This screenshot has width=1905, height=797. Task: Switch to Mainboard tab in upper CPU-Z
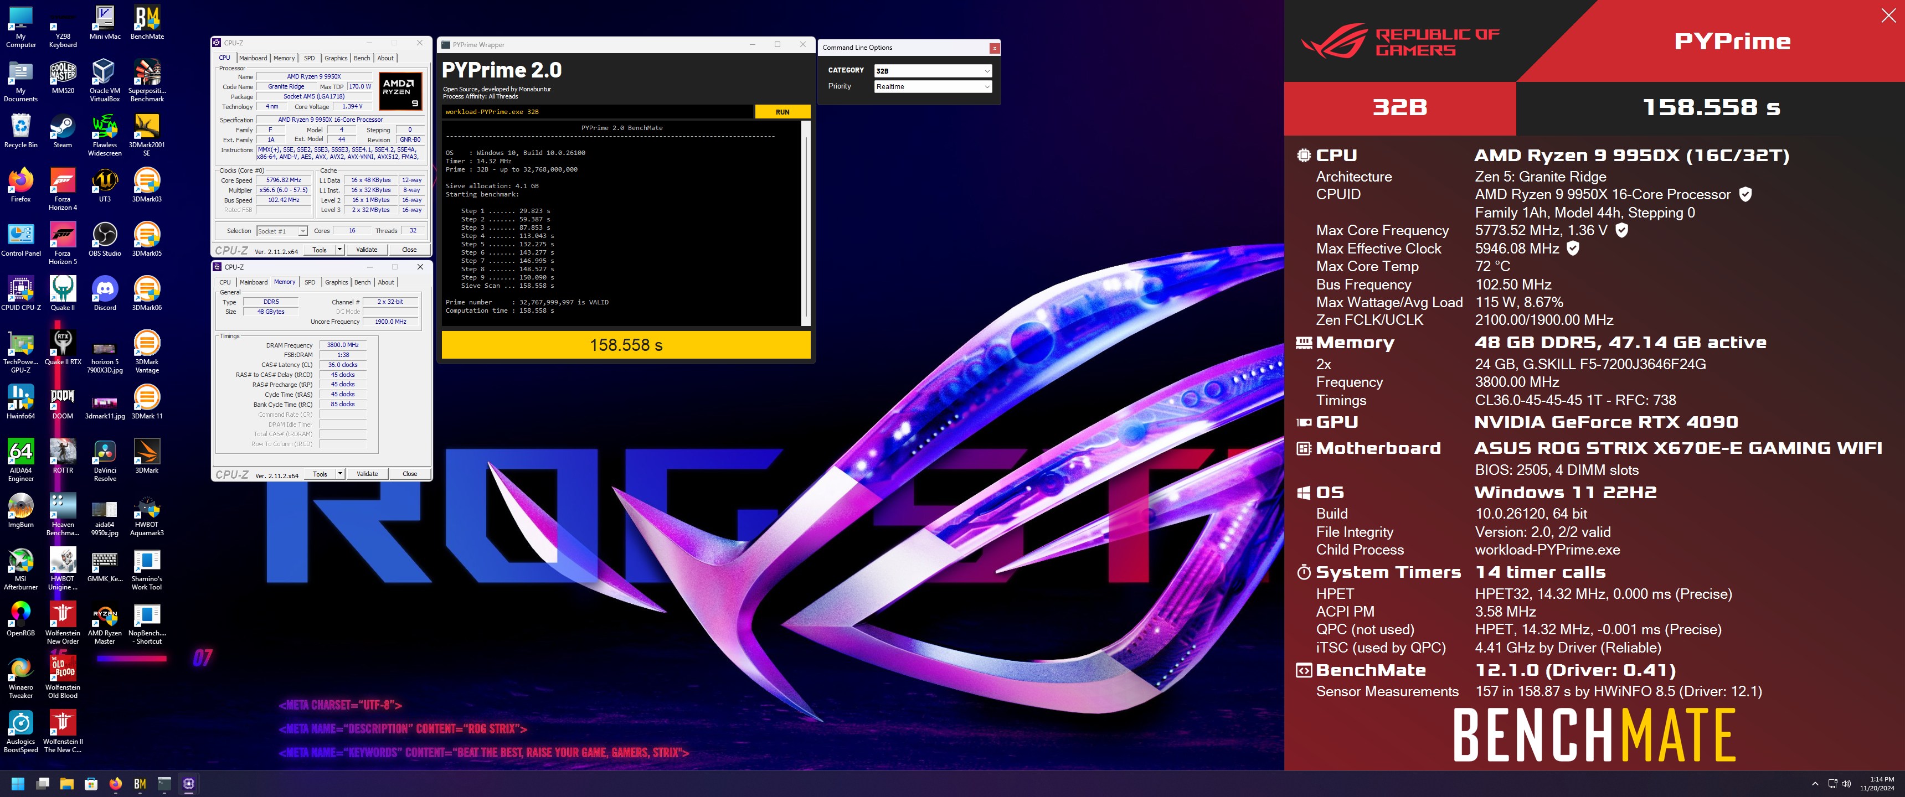(x=253, y=58)
